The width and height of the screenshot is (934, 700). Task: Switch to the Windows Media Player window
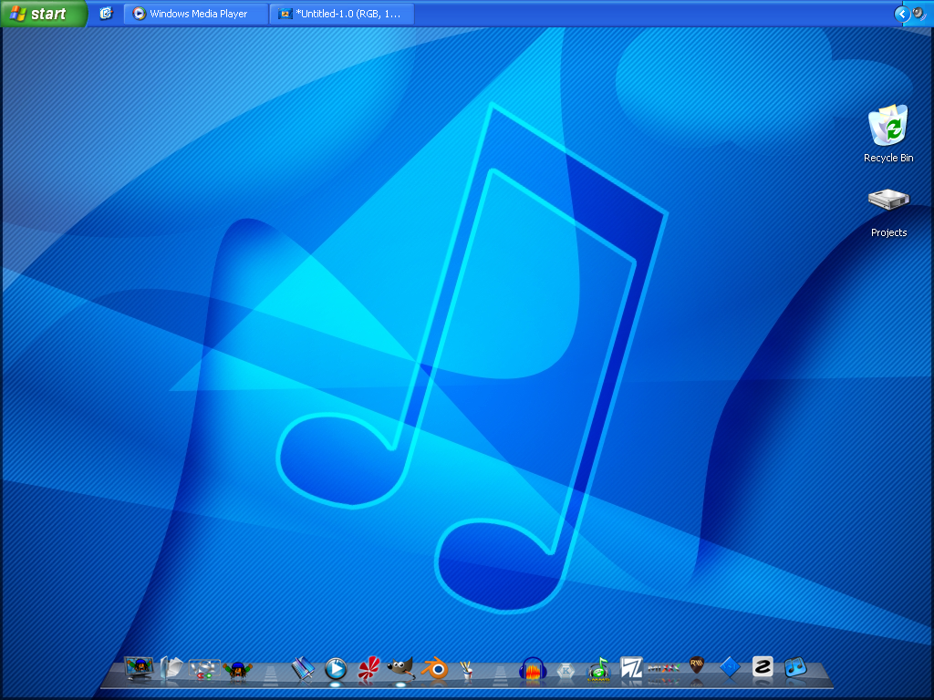point(194,13)
